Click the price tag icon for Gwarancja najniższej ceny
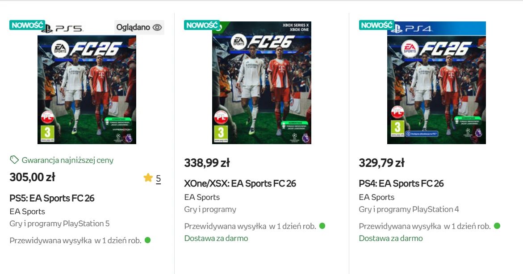The width and height of the screenshot is (523, 274). tap(14, 160)
